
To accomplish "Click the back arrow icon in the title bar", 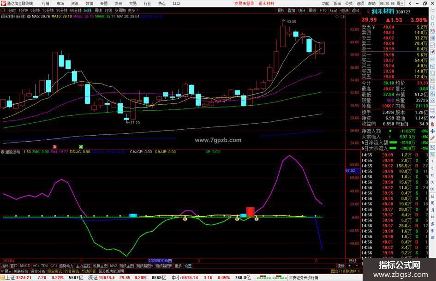I will [x=410, y=3].
